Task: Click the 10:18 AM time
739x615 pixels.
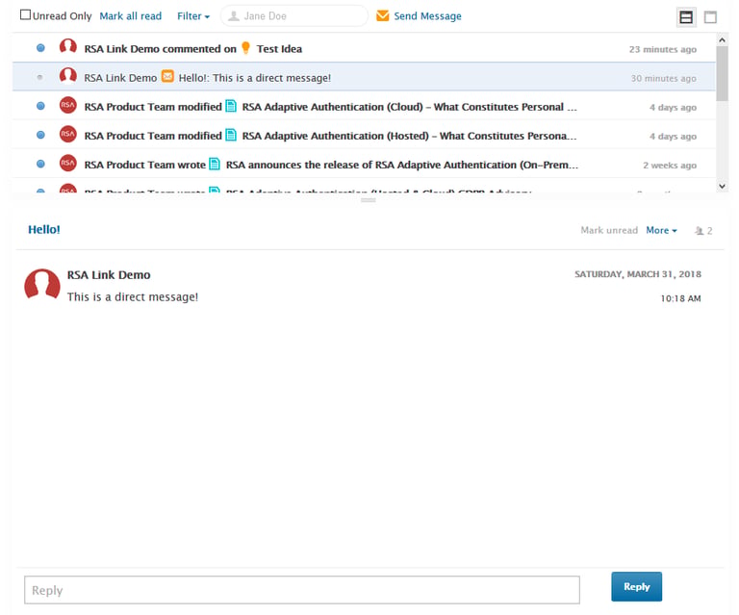Action: tap(680, 298)
